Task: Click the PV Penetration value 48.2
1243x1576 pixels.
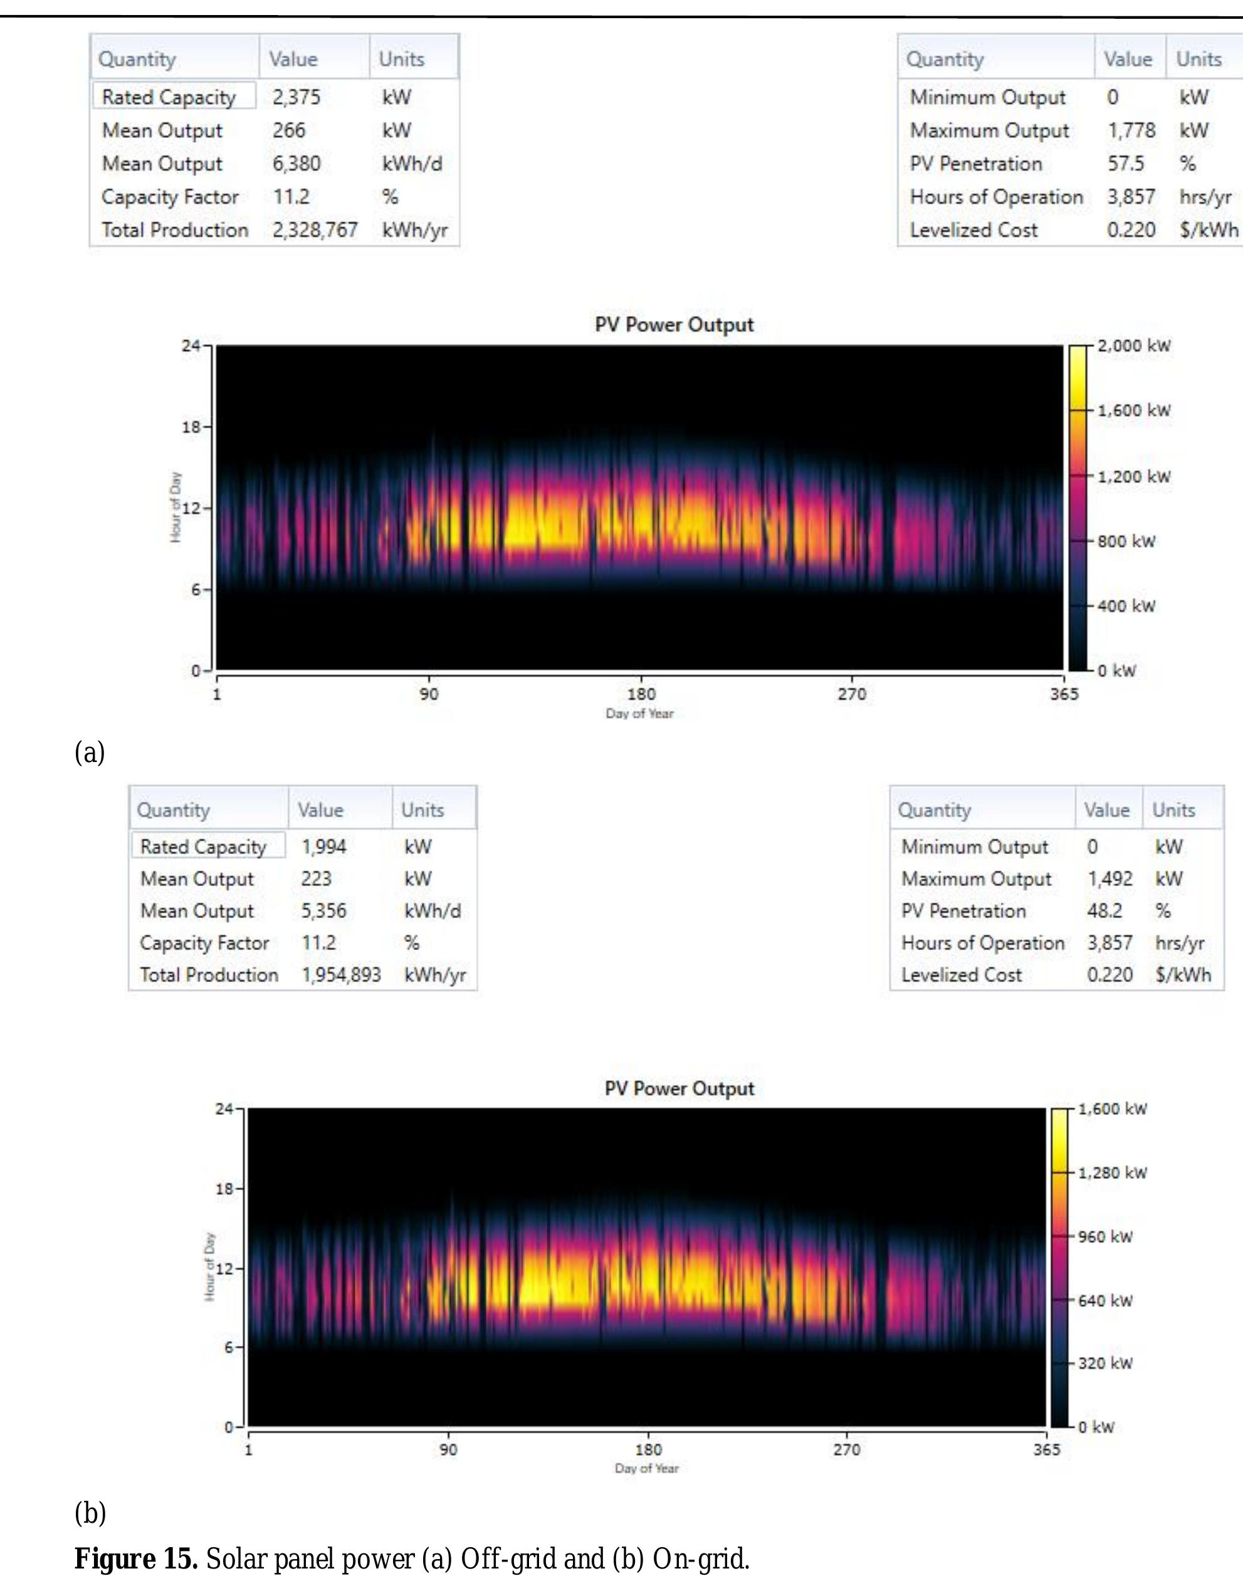Action: 1104,911
